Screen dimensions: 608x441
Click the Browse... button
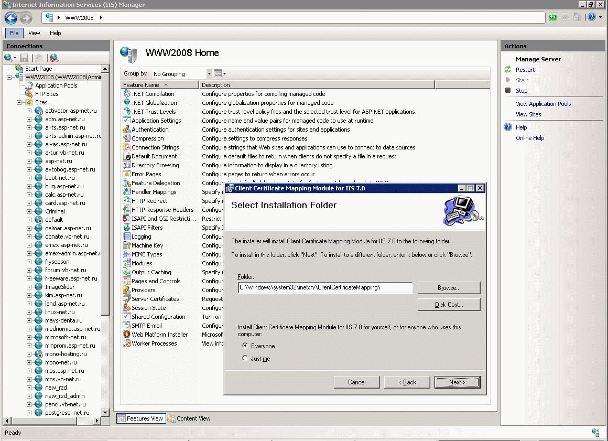[449, 288]
